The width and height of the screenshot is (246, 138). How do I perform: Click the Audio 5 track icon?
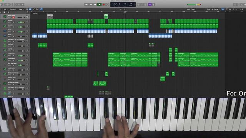tap(5, 36)
